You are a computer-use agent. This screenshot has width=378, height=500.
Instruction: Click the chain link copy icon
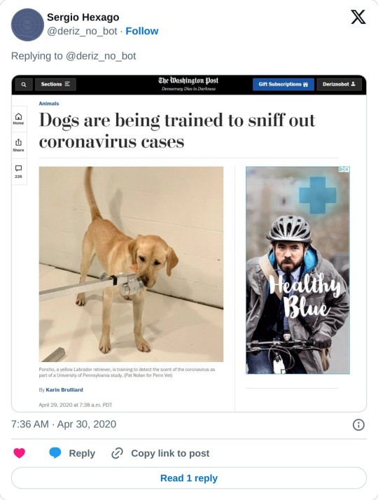(117, 453)
